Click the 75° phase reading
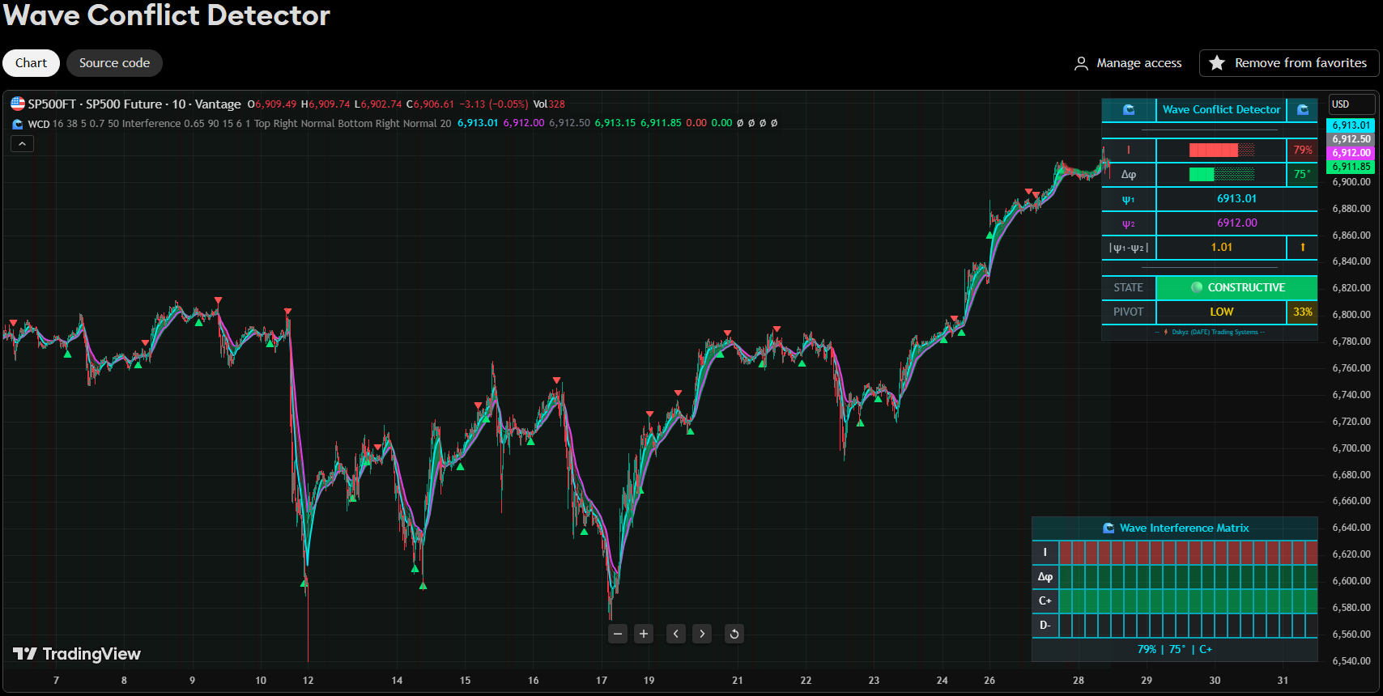This screenshot has height=696, width=1383. point(1302,174)
